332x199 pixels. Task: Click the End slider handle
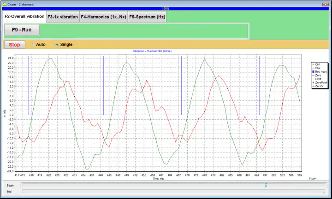tap(324, 191)
